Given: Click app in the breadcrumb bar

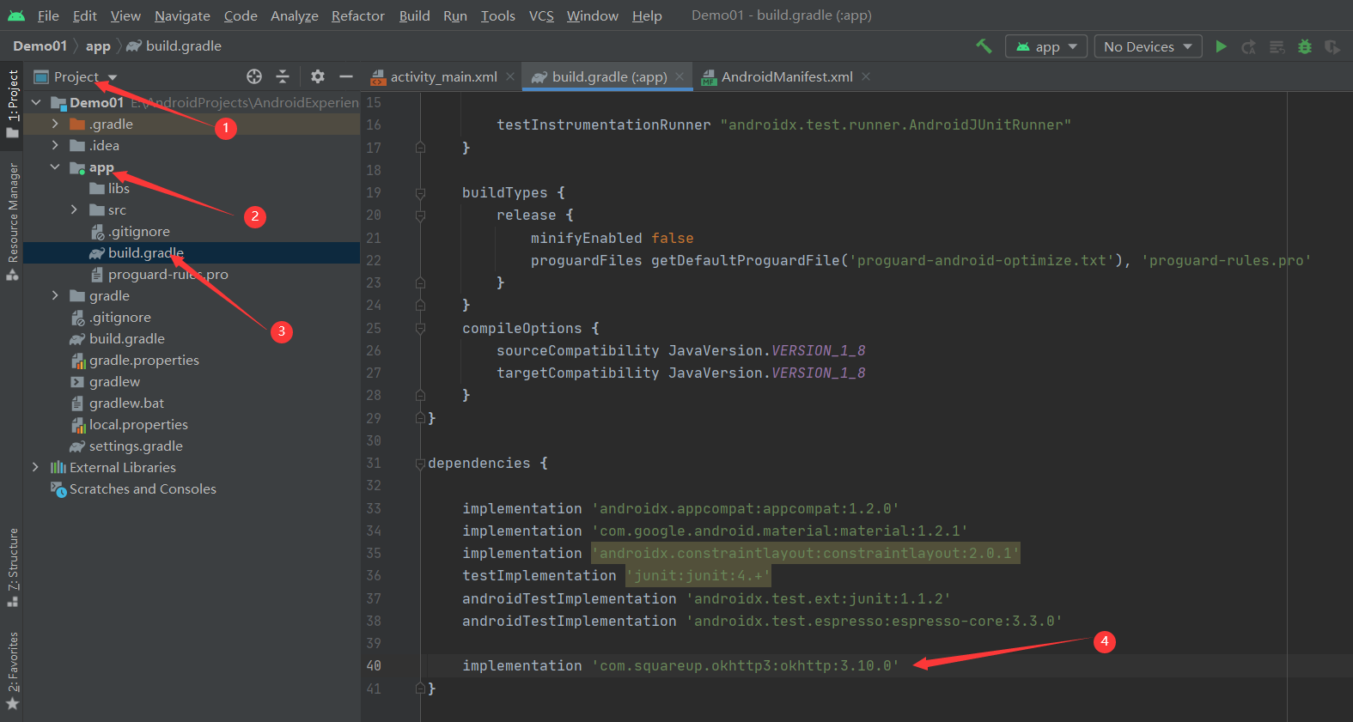Looking at the screenshot, I should click(98, 46).
